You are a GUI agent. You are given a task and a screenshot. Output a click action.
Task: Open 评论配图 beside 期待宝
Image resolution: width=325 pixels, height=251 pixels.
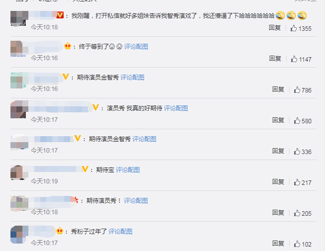coord(128,170)
